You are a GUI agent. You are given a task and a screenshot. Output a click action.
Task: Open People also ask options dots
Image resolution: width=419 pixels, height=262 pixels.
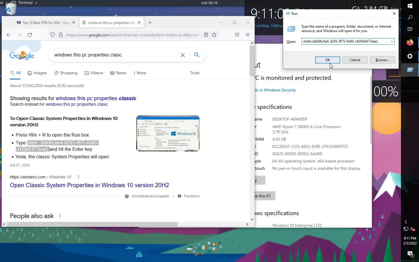60,216
